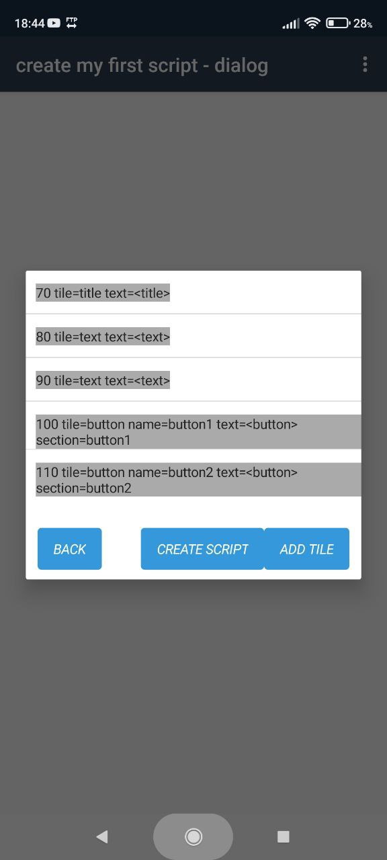The image size is (387, 860).
Task: Tap the Android home circle icon
Action: click(x=193, y=836)
